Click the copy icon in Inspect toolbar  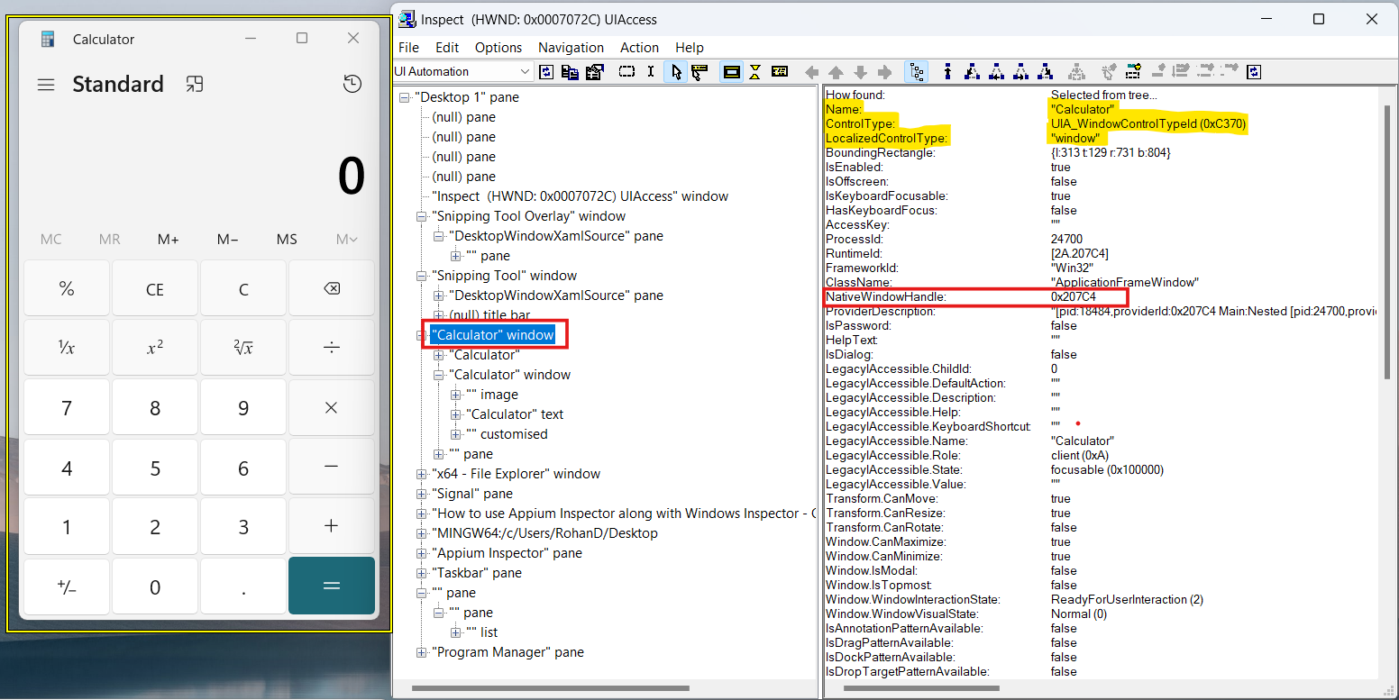[x=570, y=72]
